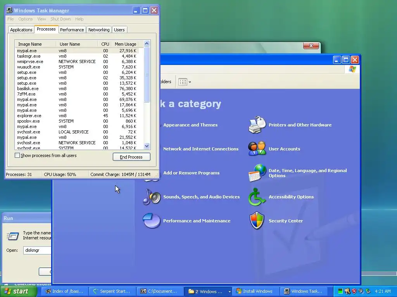Open Performance and Maintenance pie chart icon
This screenshot has height=297, width=397.
[x=152, y=220]
